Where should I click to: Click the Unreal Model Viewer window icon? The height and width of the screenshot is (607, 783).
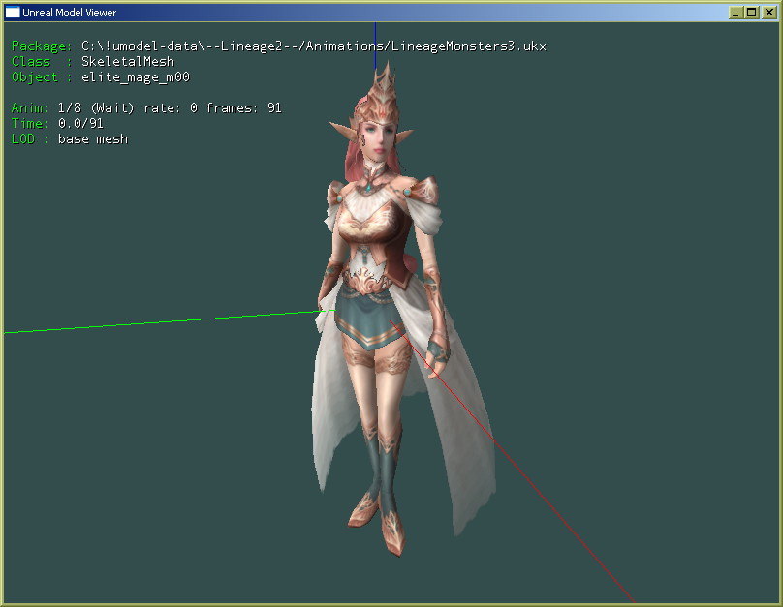(x=12, y=13)
